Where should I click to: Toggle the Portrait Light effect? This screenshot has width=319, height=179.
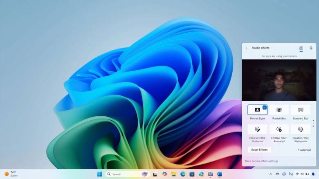pyautogui.click(x=257, y=110)
